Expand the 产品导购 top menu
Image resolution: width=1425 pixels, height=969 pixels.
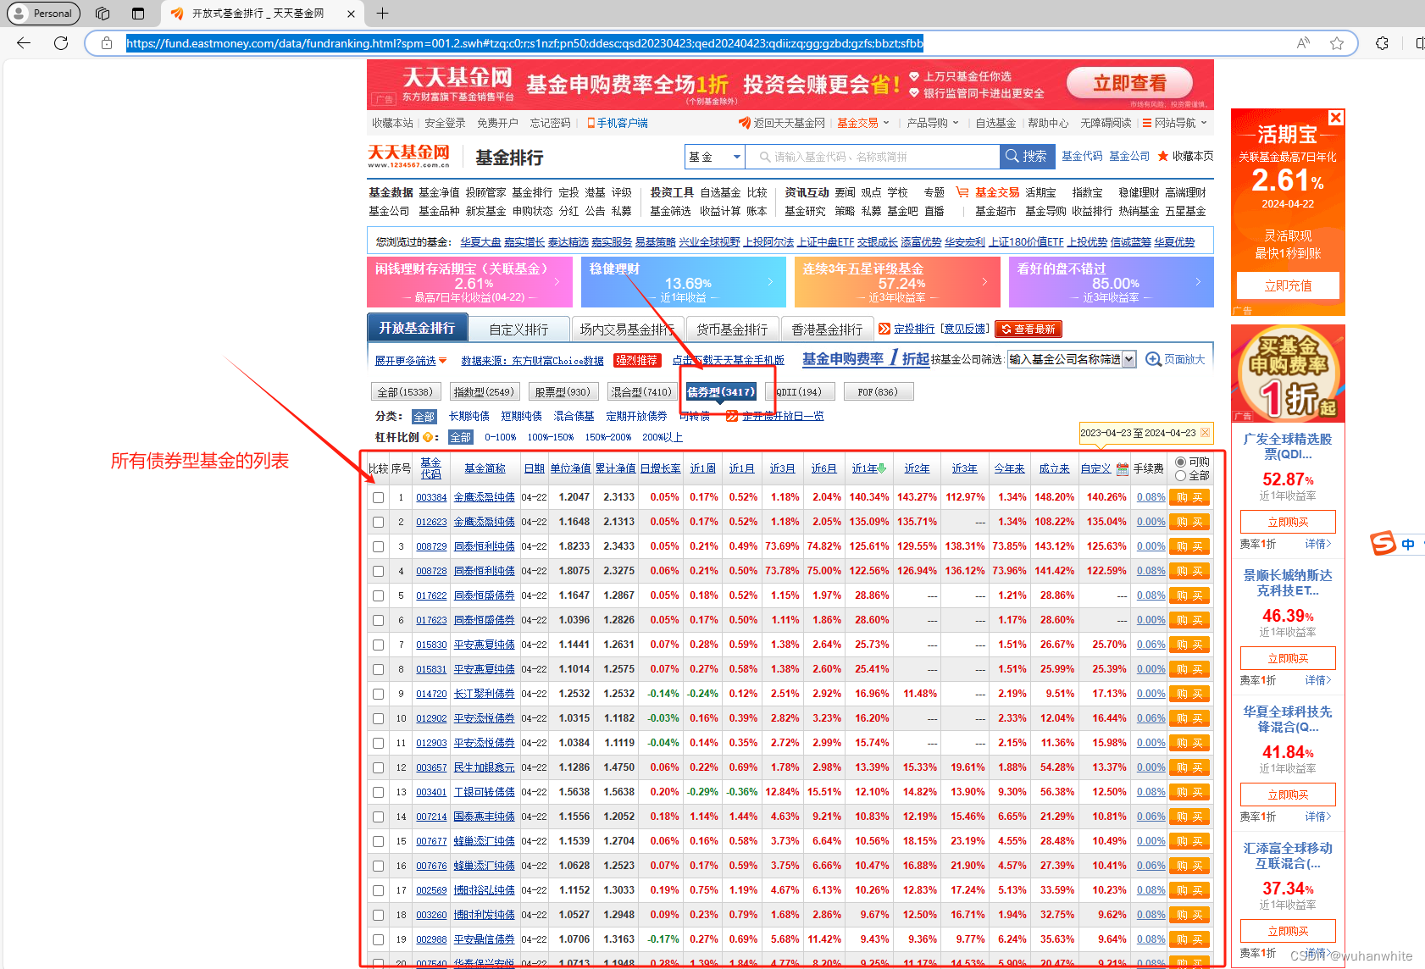click(x=932, y=123)
